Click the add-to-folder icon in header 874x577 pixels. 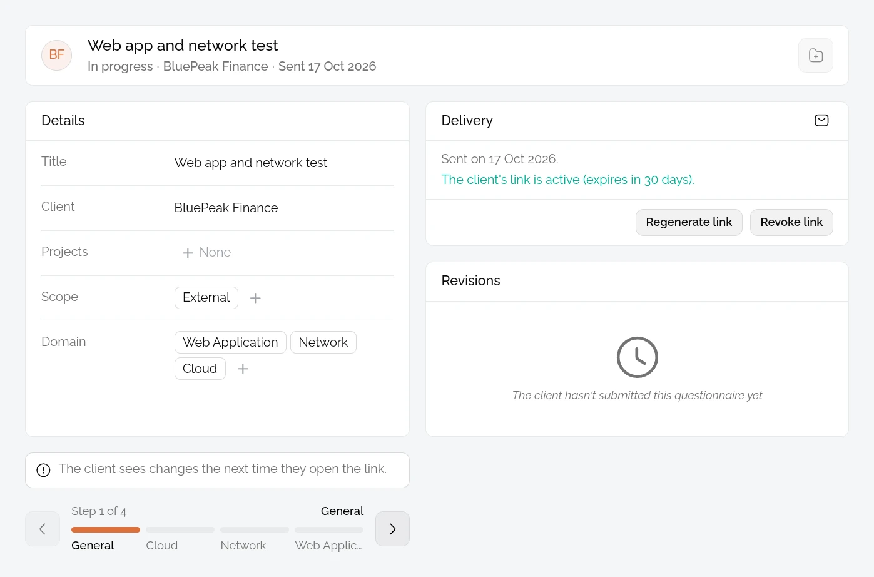[x=815, y=55]
